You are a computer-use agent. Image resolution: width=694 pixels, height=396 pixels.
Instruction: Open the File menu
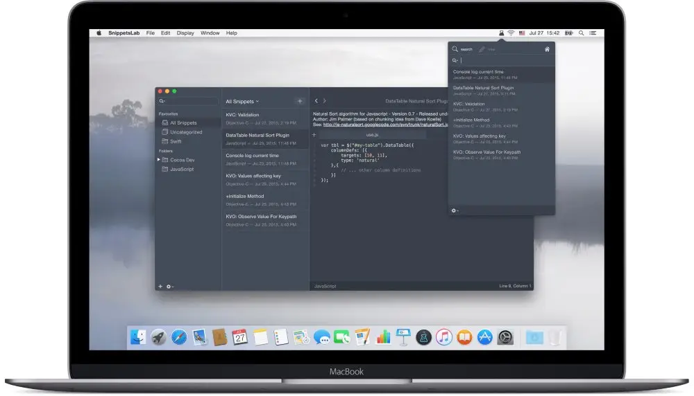click(x=151, y=33)
